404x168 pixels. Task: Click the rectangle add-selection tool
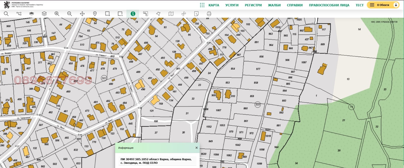point(108,14)
